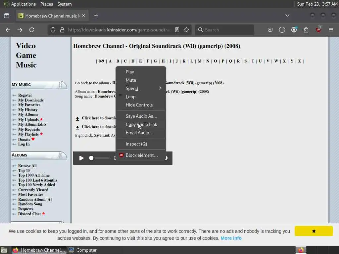Open the Places menu

(x=46, y=4)
